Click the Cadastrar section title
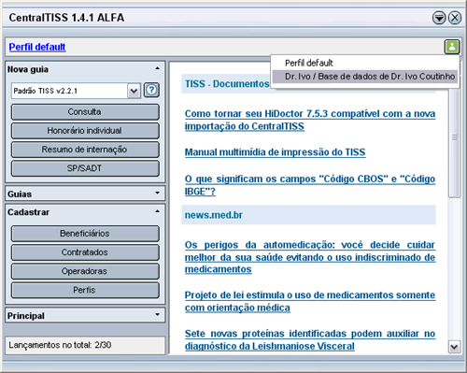 [28, 212]
